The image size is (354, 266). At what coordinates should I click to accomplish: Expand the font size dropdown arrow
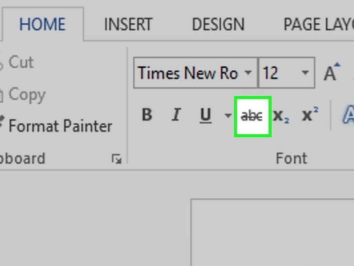(305, 73)
